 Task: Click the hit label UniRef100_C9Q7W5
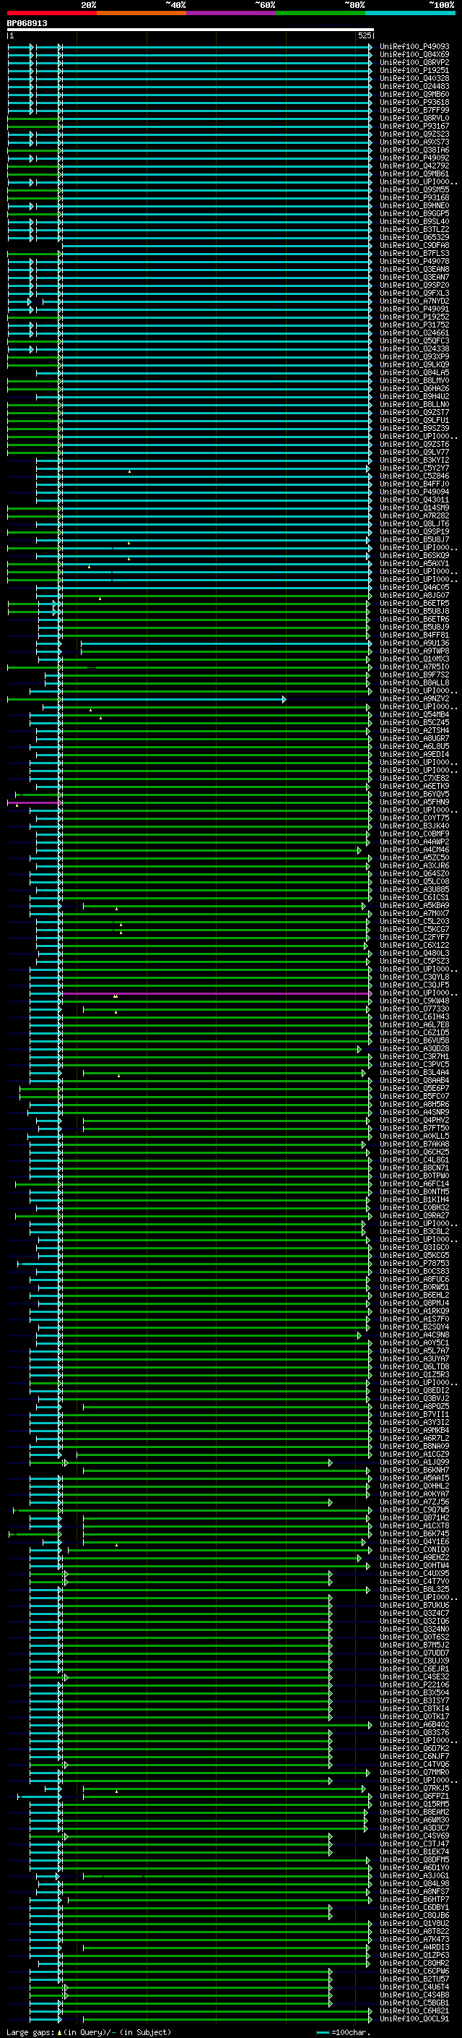point(414,1510)
